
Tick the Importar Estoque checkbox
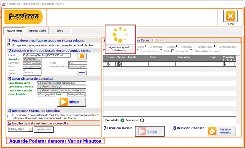tap(192, 51)
